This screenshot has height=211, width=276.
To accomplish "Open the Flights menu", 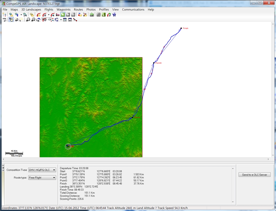I will [x=49, y=9].
